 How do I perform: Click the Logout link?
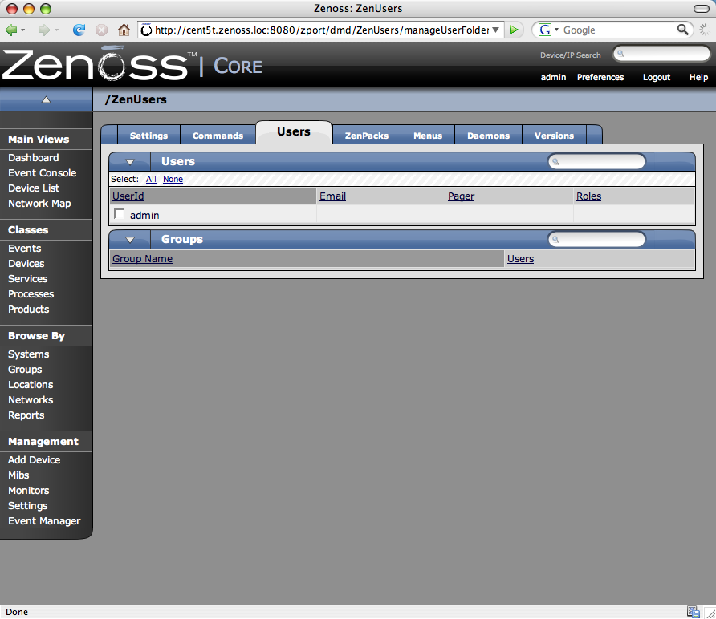pyautogui.click(x=656, y=77)
